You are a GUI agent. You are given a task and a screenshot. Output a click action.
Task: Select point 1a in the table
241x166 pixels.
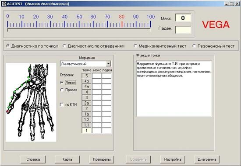click(x=86, y=114)
